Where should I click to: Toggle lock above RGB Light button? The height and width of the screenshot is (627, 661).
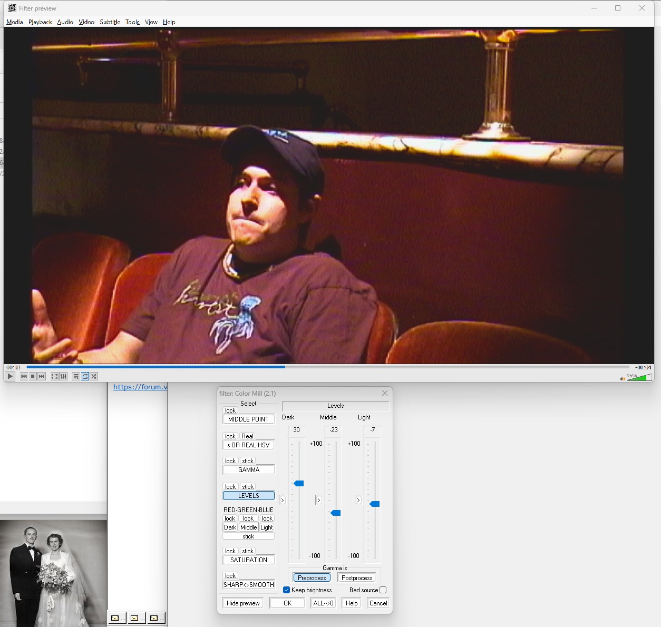(267, 518)
